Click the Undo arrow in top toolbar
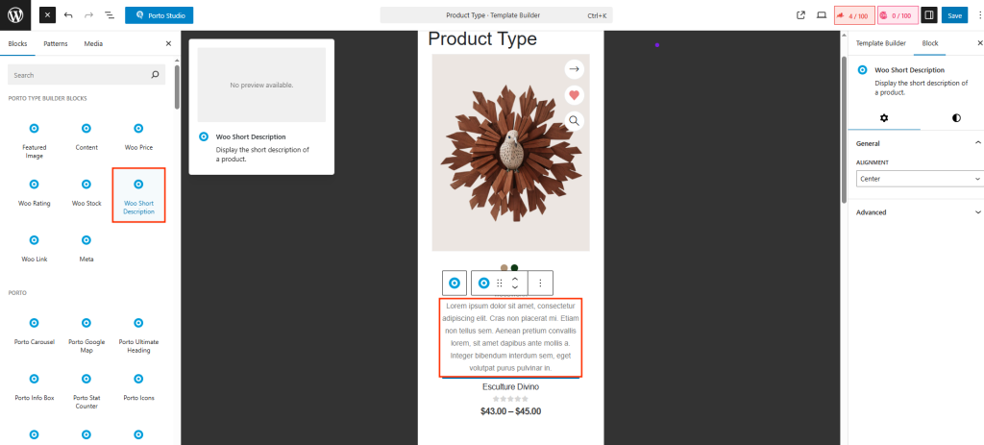Image resolution: width=984 pixels, height=445 pixels. (68, 15)
